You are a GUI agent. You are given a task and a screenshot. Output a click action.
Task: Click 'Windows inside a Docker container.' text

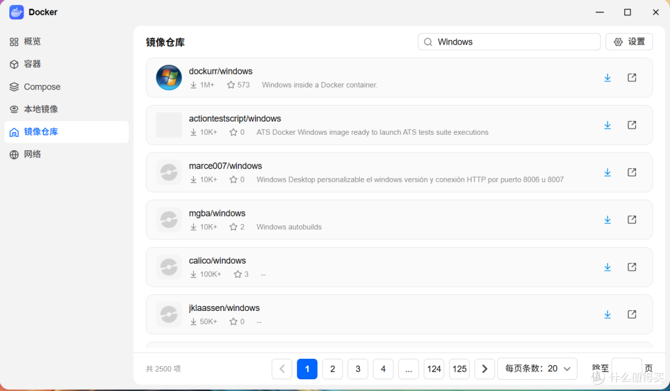(319, 85)
